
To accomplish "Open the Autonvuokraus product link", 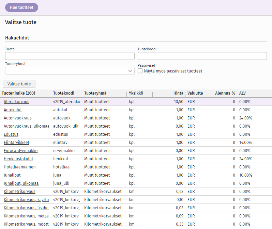I will click(17, 118).
